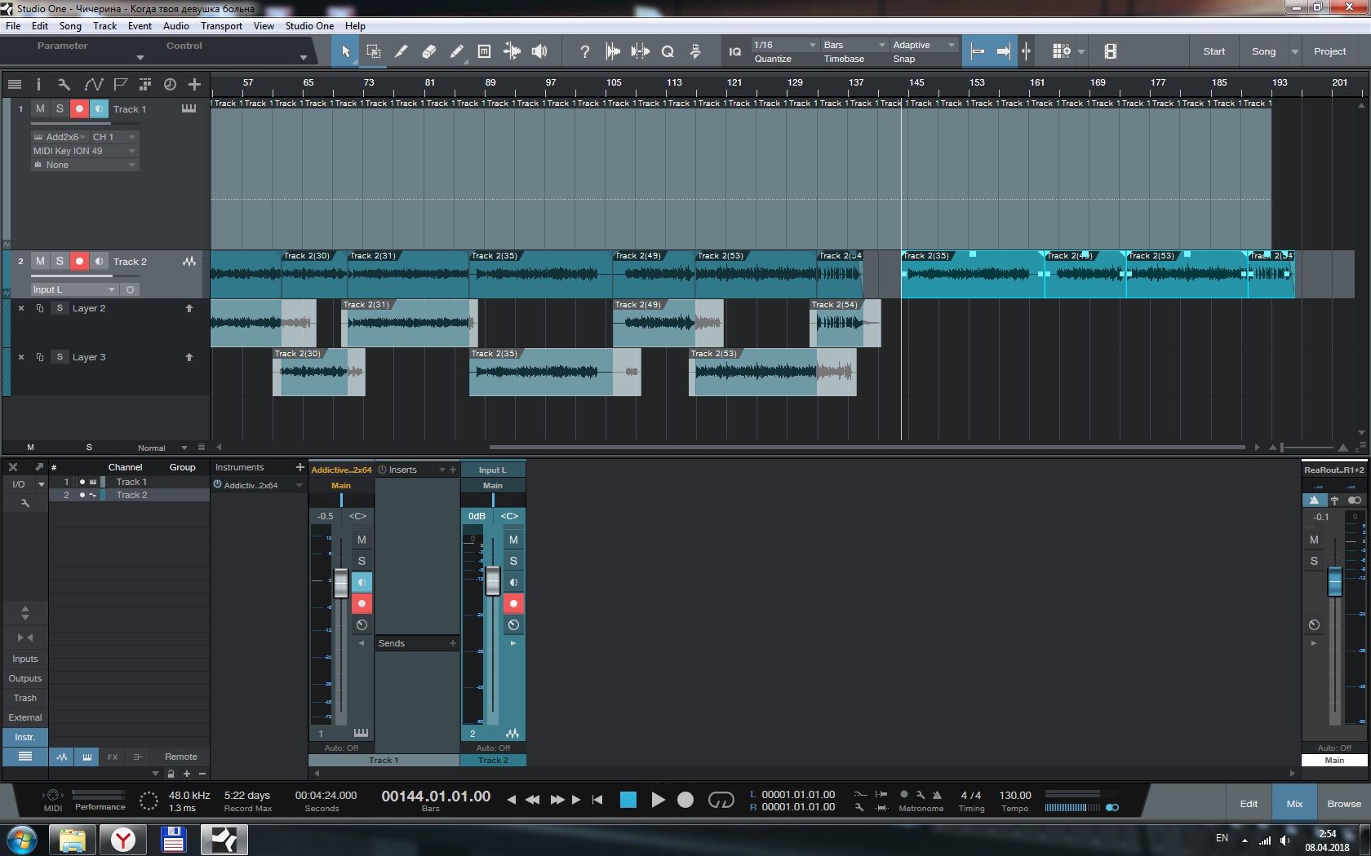
Task: Select the Mute tool
Action: (x=484, y=51)
